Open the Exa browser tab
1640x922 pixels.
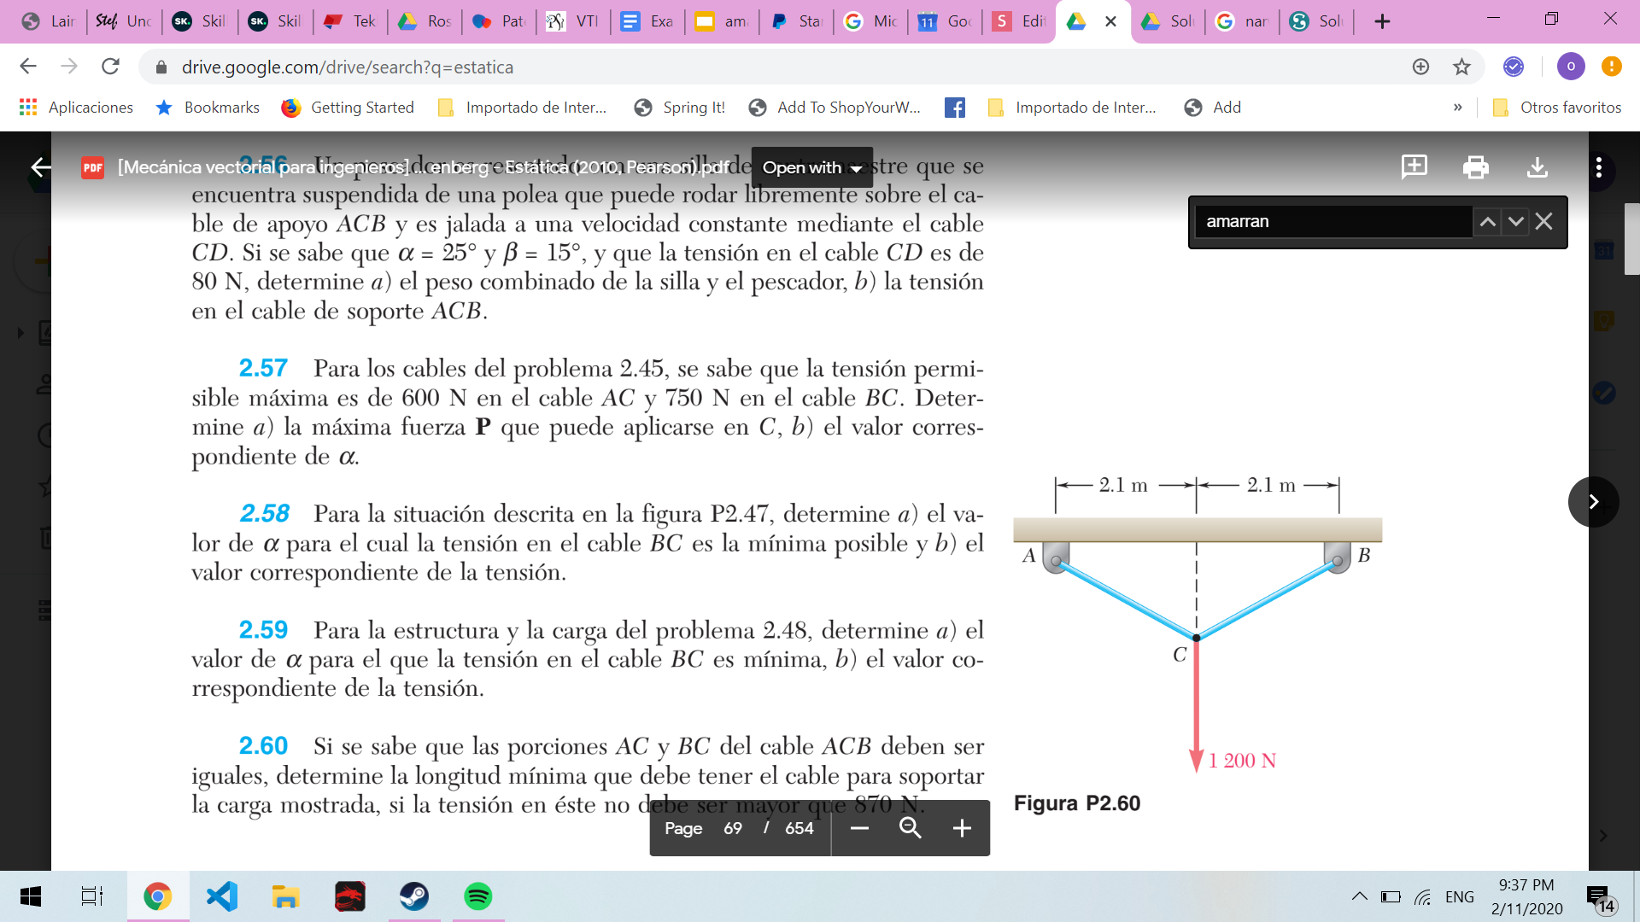coord(647,21)
